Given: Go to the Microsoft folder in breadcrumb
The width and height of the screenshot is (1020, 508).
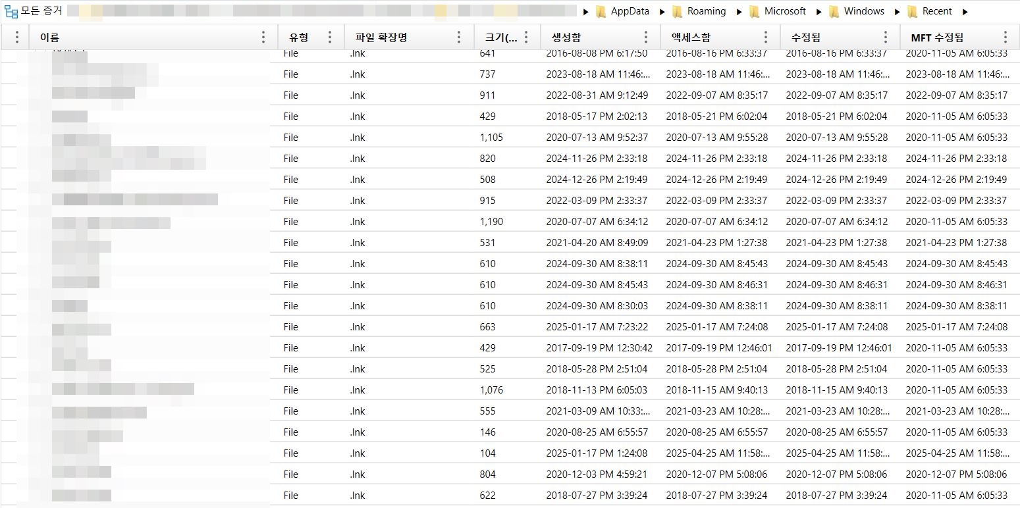Looking at the screenshot, I should click(x=777, y=11).
